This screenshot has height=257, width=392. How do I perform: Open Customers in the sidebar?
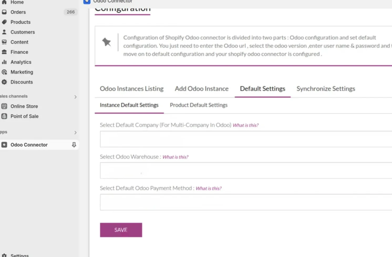23,32
